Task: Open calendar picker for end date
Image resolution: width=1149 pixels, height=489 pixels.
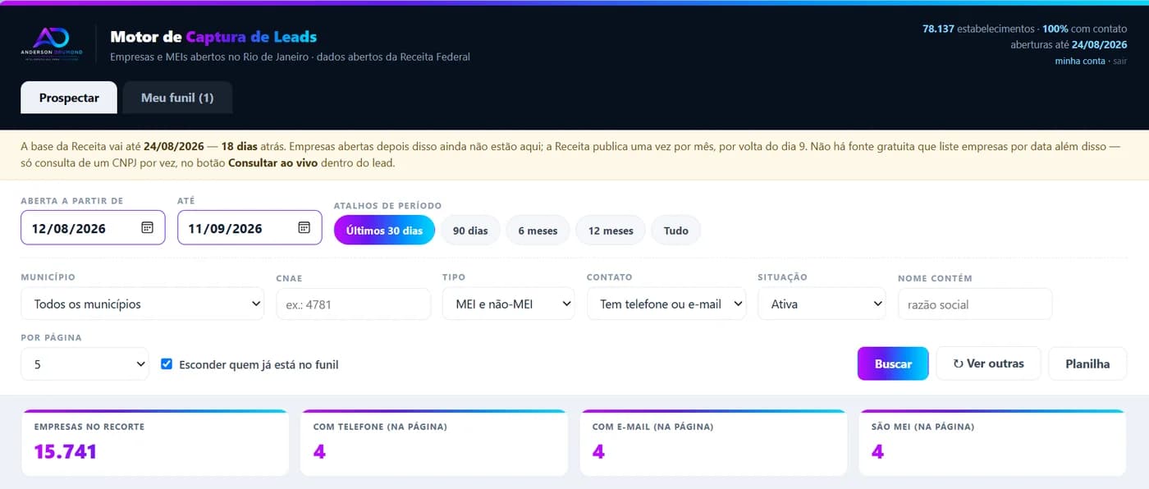Action: point(304,228)
